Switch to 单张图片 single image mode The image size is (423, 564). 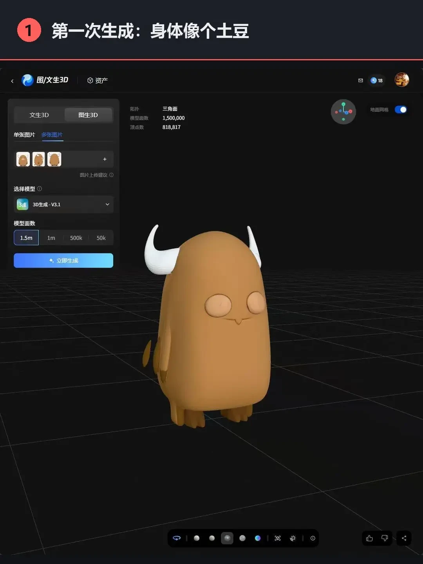tap(24, 135)
